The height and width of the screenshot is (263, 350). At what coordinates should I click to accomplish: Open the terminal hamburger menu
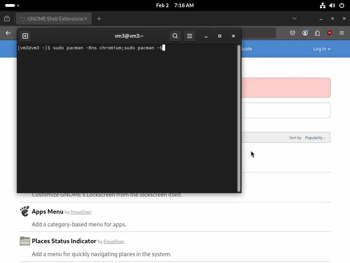click(189, 36)
